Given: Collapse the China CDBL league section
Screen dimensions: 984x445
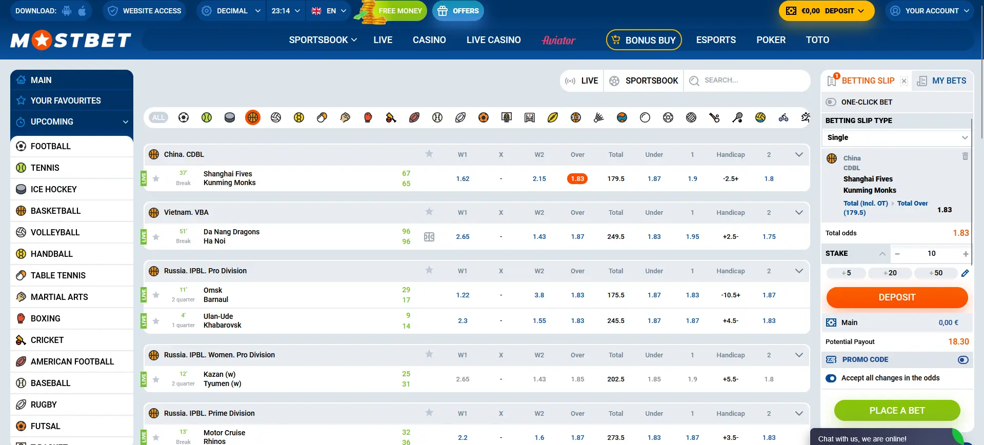Looking at the screenshot, I should click(799, 154).
